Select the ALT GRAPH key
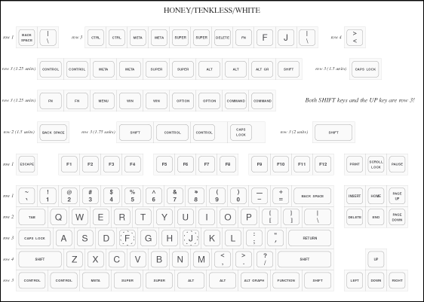This screenshot has width=424, height=302. [254, 280]
